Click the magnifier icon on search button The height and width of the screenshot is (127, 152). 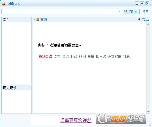coord(126,11)
